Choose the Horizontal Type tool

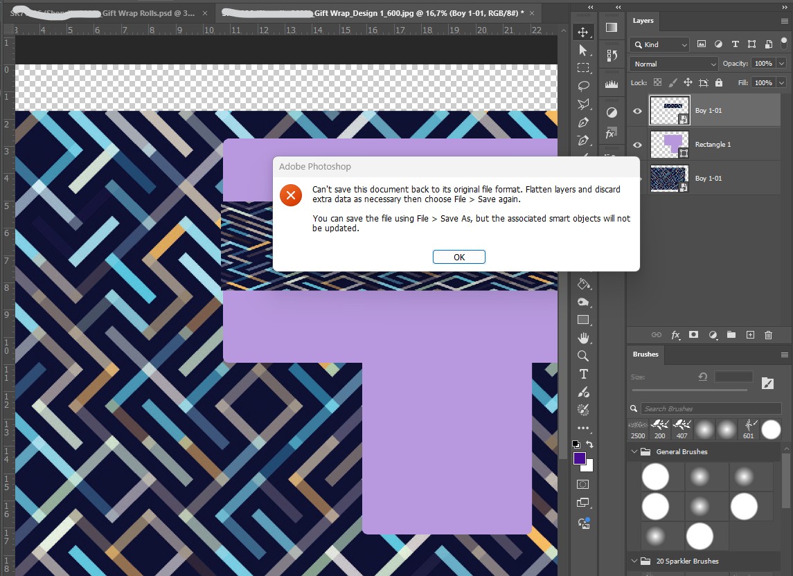[x=583, y=374]
